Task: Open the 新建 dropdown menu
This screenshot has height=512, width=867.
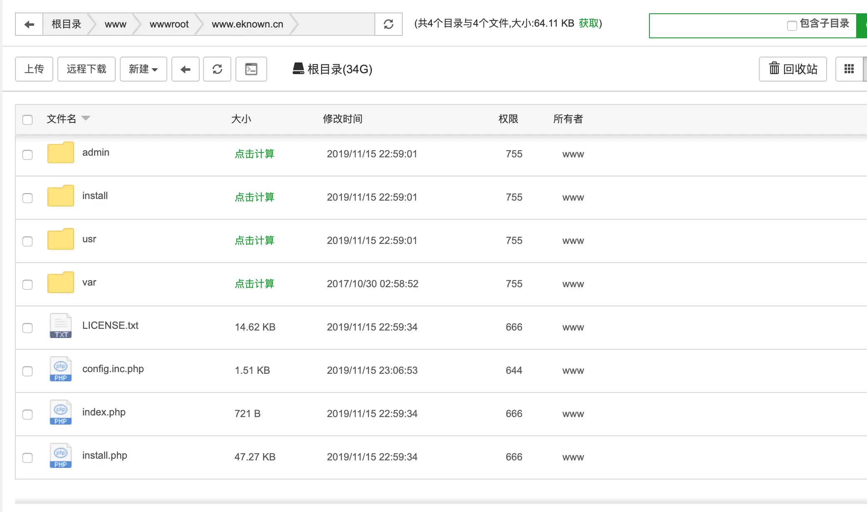Action: (x=143, y=69)
